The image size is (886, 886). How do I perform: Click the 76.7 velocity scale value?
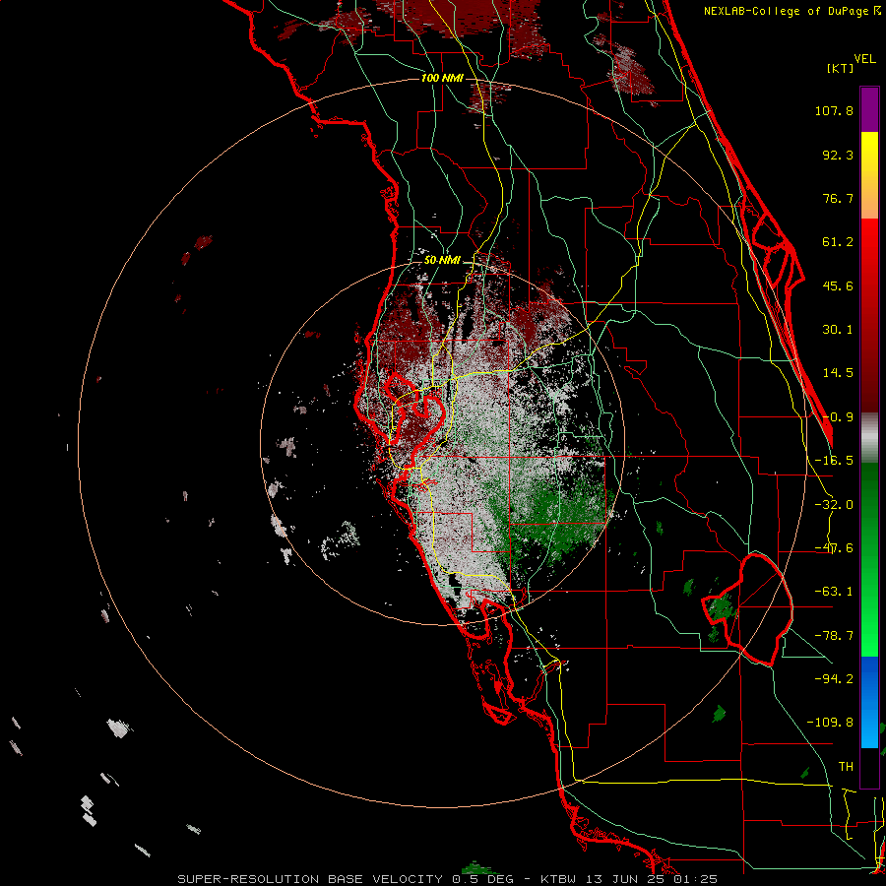click(838, 198)
